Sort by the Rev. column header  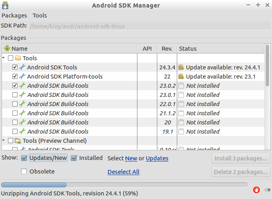tap(167, 48)
